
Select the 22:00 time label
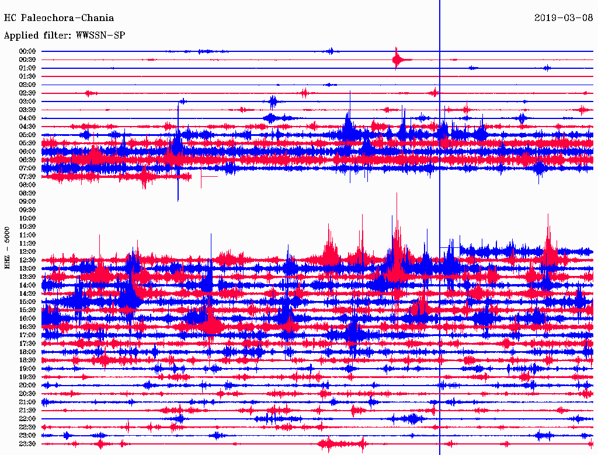click(27, 419)
